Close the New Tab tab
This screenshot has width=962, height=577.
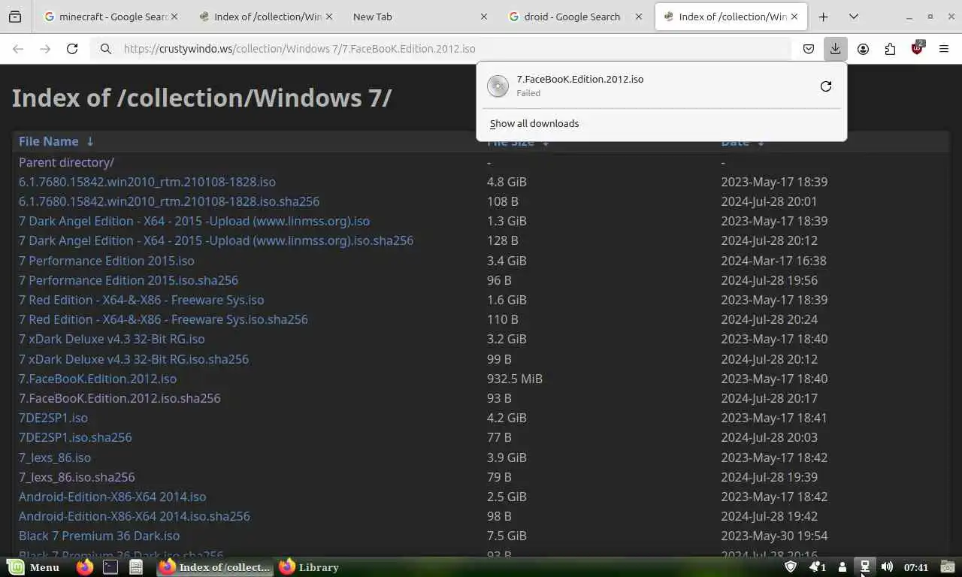click(483, 17)
